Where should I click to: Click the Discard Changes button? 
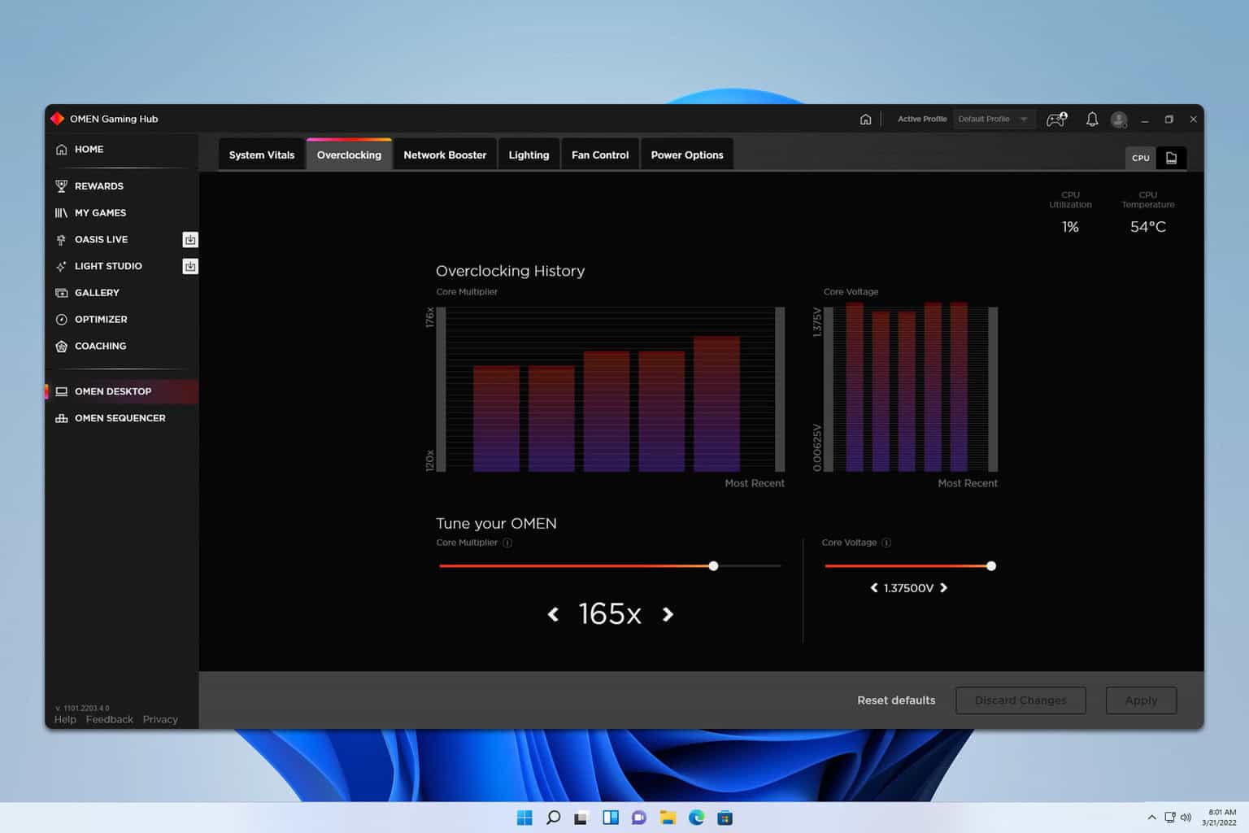1021,700
